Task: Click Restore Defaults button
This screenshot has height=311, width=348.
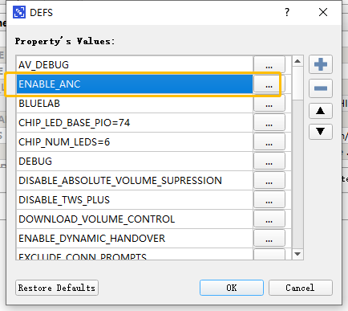Action: click(x=57, y=288)
